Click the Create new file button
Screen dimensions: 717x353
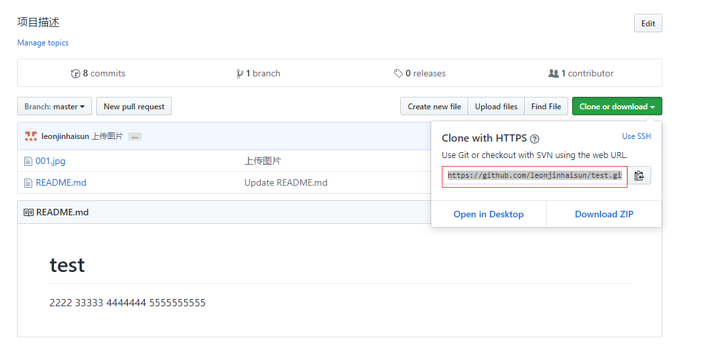435,106
